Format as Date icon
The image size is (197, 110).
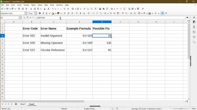118,13
